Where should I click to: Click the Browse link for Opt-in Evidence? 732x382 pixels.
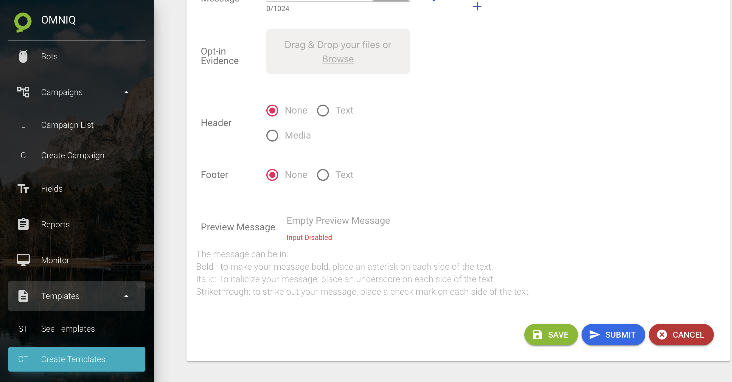pyautogui.click(x=338, y=59)
